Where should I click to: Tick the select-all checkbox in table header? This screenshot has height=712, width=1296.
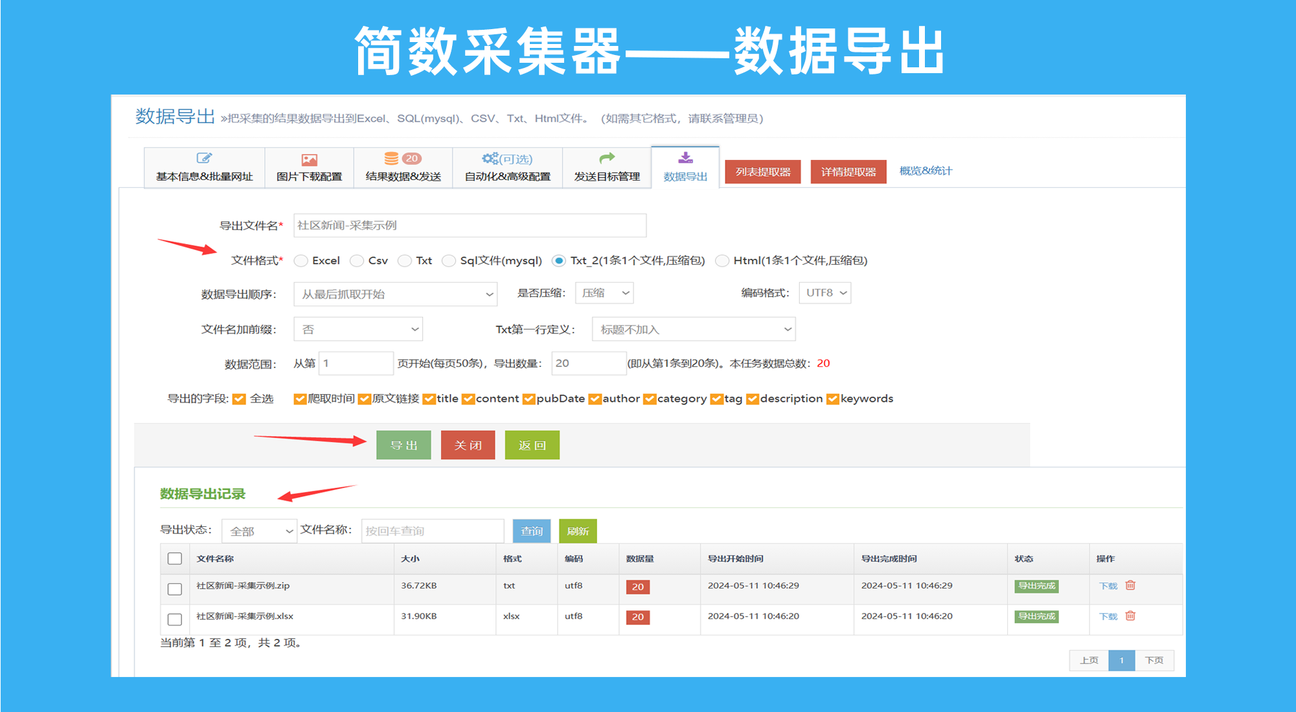click(175, 559)
